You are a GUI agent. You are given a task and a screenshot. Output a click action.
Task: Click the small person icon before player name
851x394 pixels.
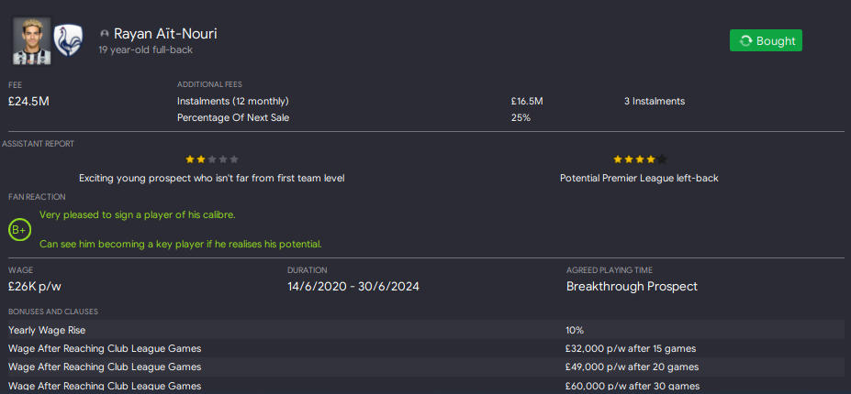click(105, 34)
